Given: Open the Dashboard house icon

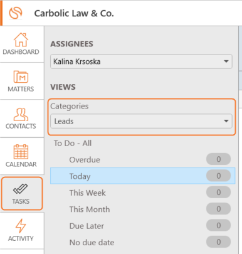Looking at the screenshot, I should pos(21,40).
